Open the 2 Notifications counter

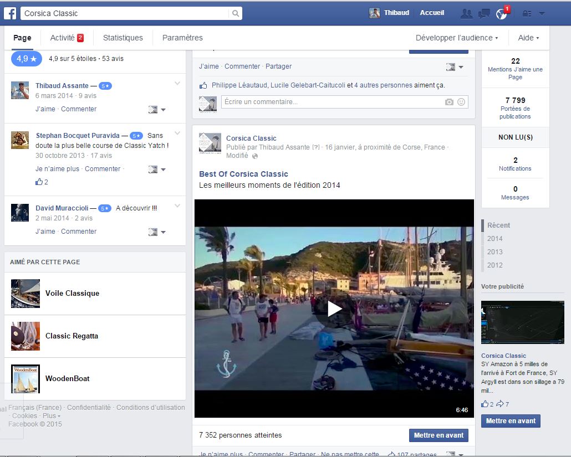tap(515, 164)
